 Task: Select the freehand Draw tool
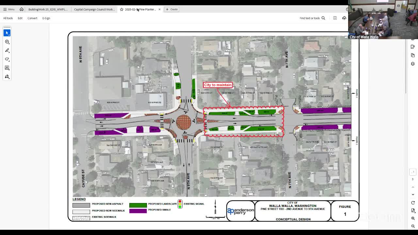[x=7, y=59]
